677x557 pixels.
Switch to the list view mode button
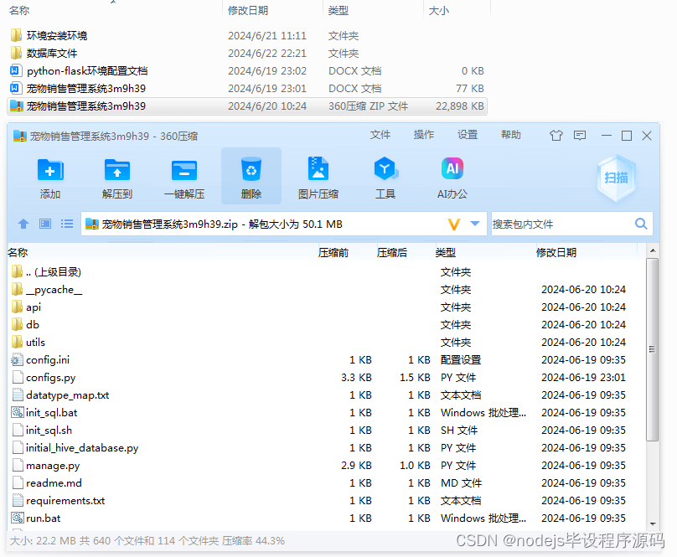[x=67, y=224]
